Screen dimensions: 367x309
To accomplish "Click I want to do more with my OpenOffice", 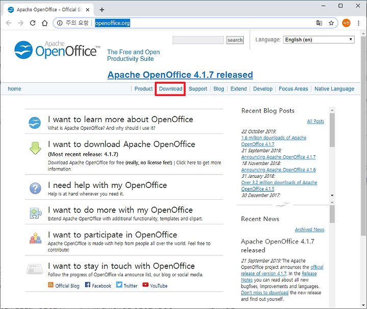I will click(x=120, y=210).
